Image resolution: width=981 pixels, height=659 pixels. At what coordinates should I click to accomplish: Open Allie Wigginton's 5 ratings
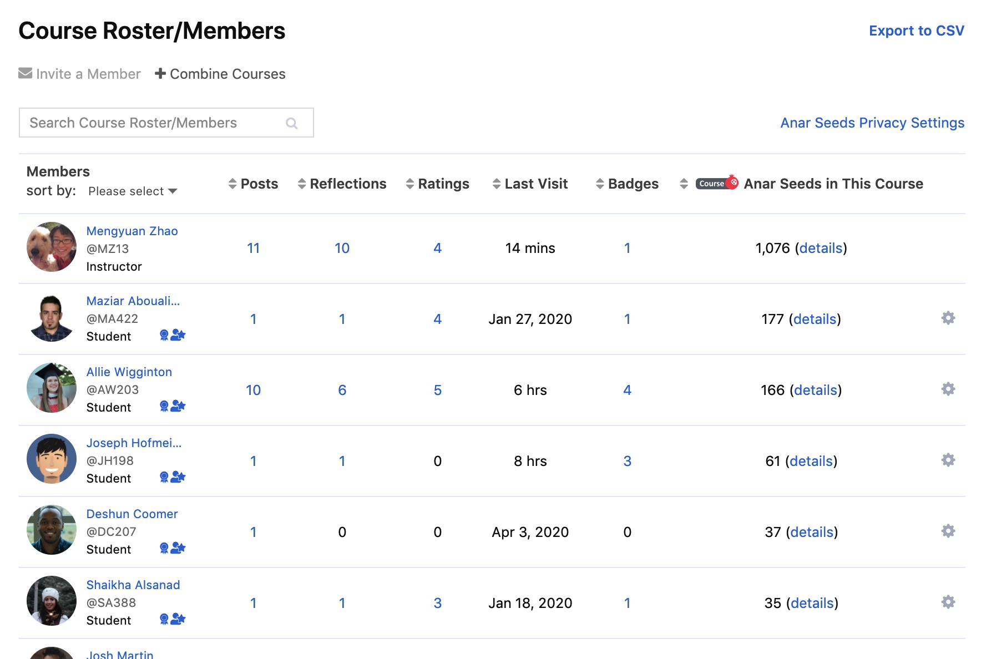(x=437, y=390)
